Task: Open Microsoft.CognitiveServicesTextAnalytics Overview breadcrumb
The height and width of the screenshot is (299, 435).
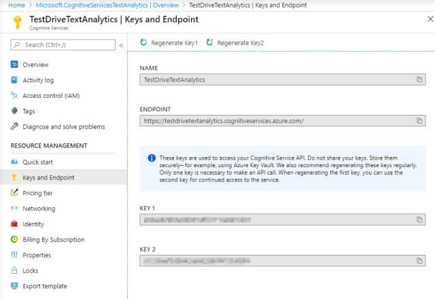Action: [107, 5]
